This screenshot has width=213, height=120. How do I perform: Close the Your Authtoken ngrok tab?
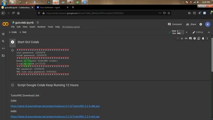click(68, 7)
